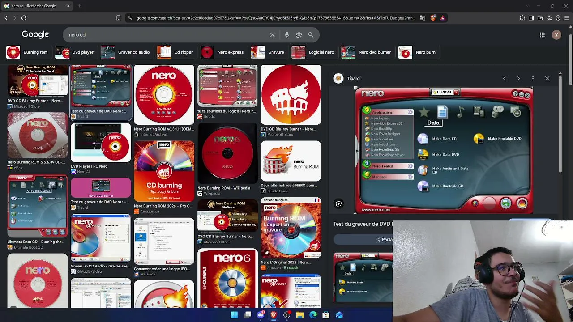The height and width of the screenshot is (322, 573).
Task: Open the Reddit "tu te souviens du logiciel Nero" thumbnail
Action: point(227,86)
